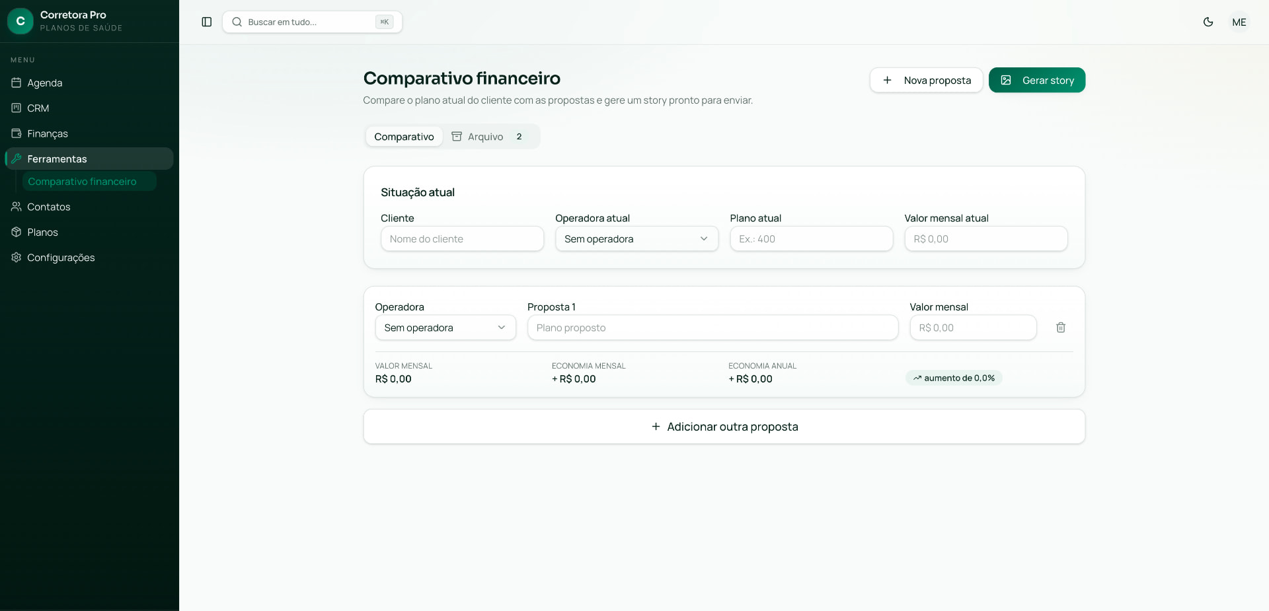Click the Arquivo count badge 2

click(x=519, y=137)
